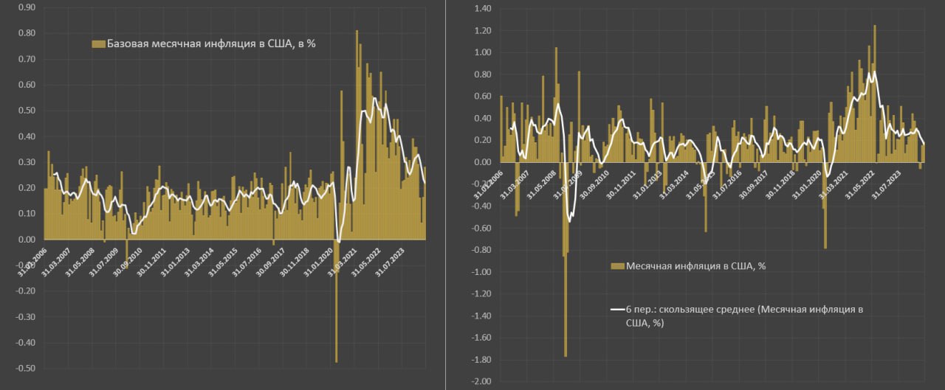Click gold swatch next to Месячная инфляция в США legend
The width and height of the screenshot is (945, 390).
[x=617, y=266]
